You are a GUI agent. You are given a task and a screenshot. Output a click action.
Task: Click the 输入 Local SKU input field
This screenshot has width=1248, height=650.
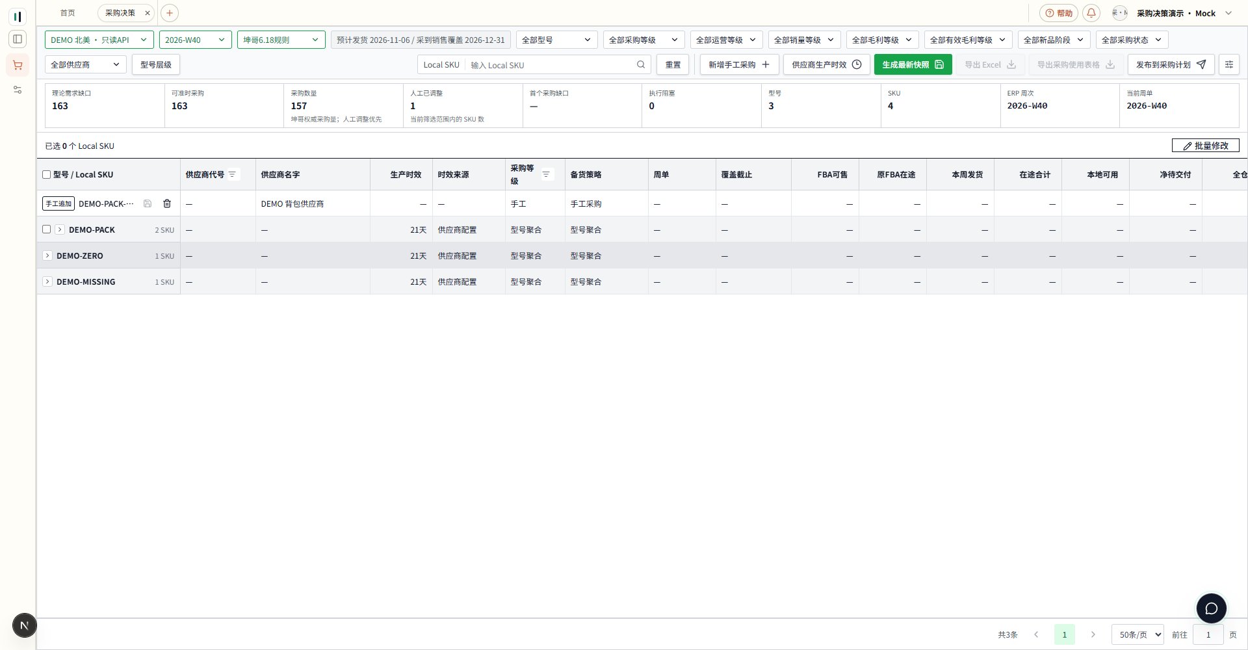point(551,64)
